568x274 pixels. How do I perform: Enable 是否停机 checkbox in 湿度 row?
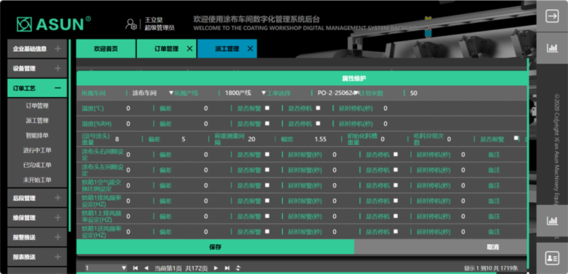[318, 123]
